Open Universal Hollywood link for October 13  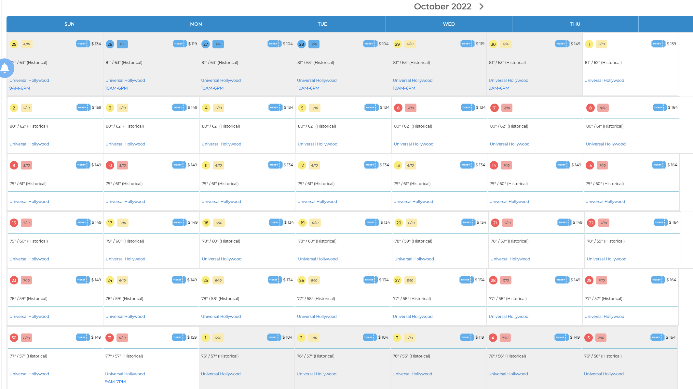(413, 201)
